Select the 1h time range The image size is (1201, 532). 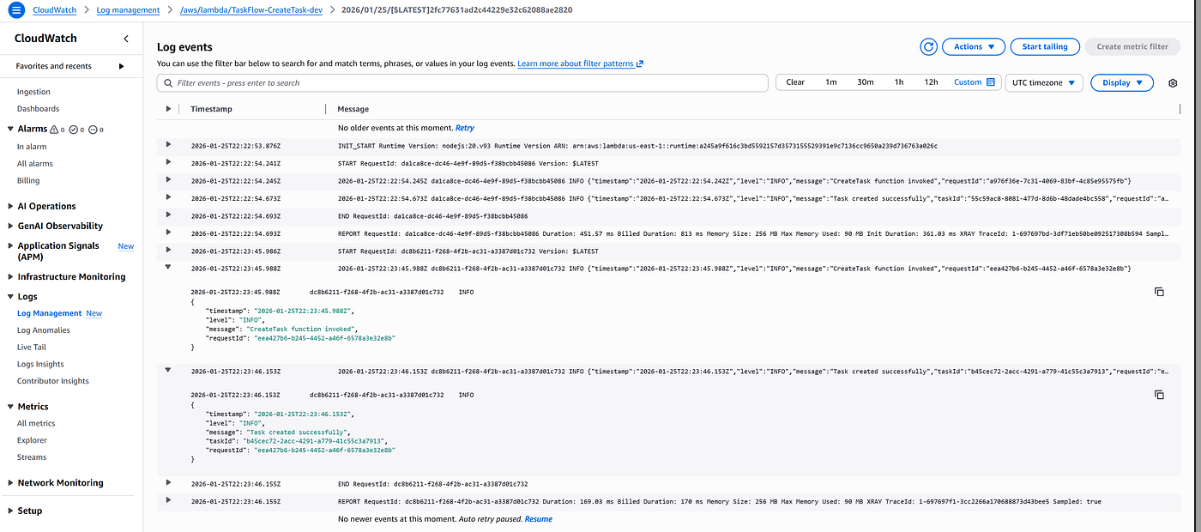tap(898, 82)
